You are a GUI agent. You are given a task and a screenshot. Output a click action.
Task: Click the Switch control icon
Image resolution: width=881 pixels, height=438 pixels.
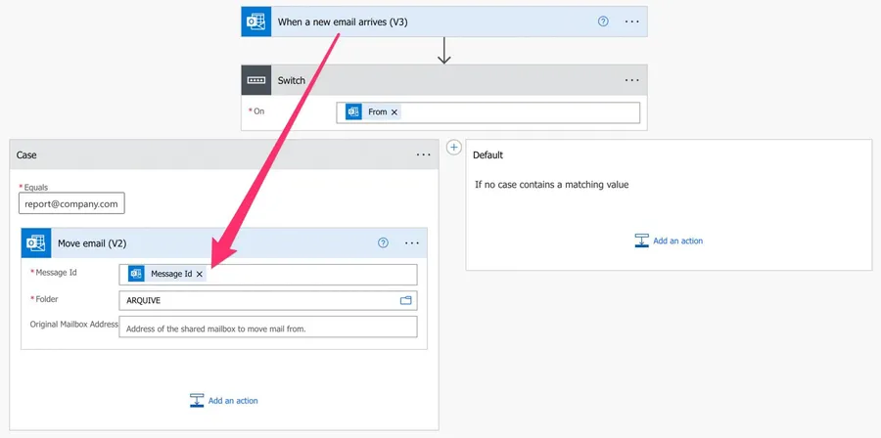256,80
